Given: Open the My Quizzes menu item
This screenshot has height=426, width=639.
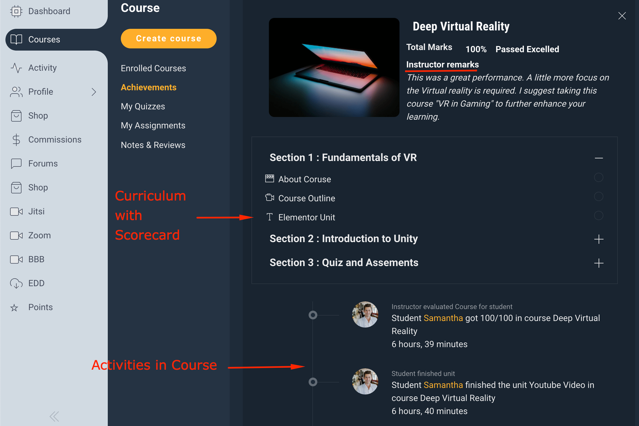Looking at the screenshot, I should pos(143,107).
